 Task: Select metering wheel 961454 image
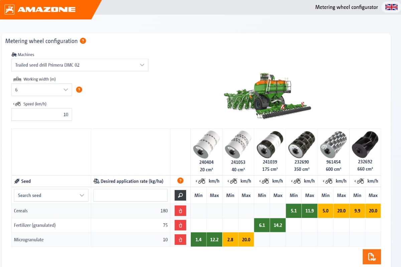pos(333,145)
